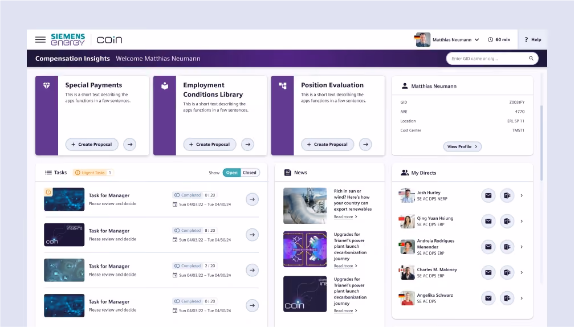Open the hamburger navigation menu
574x327 pixels.
40,39
